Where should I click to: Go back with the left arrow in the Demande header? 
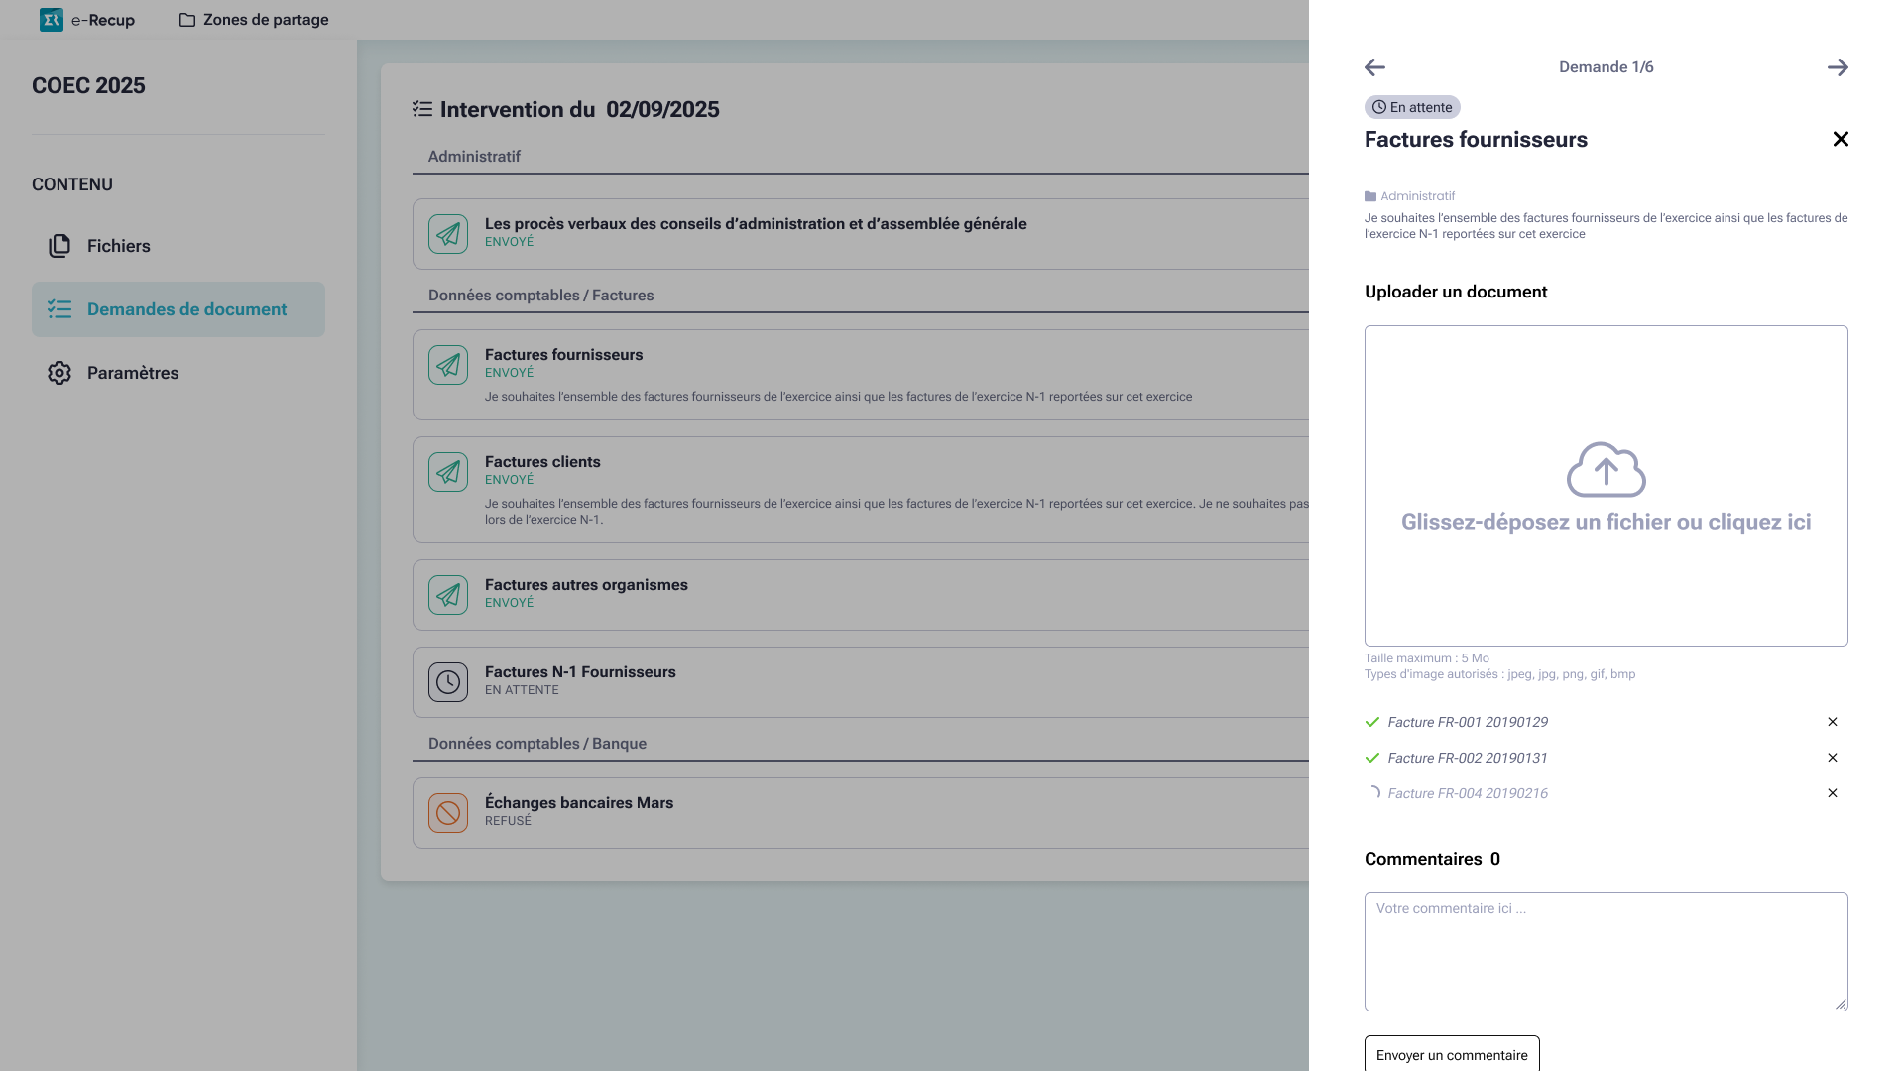(x=1374, y=67)
